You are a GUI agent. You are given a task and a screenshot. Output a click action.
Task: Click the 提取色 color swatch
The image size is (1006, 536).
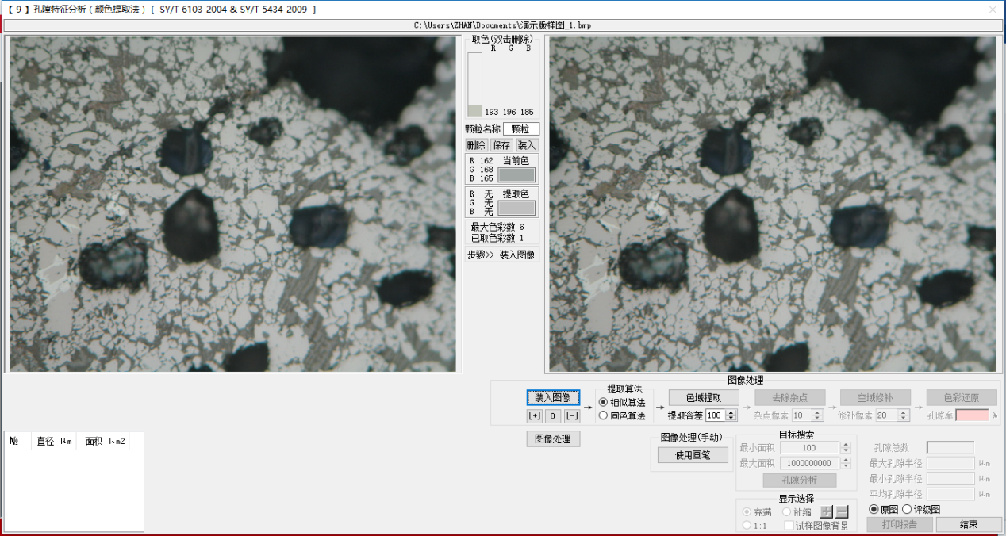pyautogui.click(x=516, y=208)
